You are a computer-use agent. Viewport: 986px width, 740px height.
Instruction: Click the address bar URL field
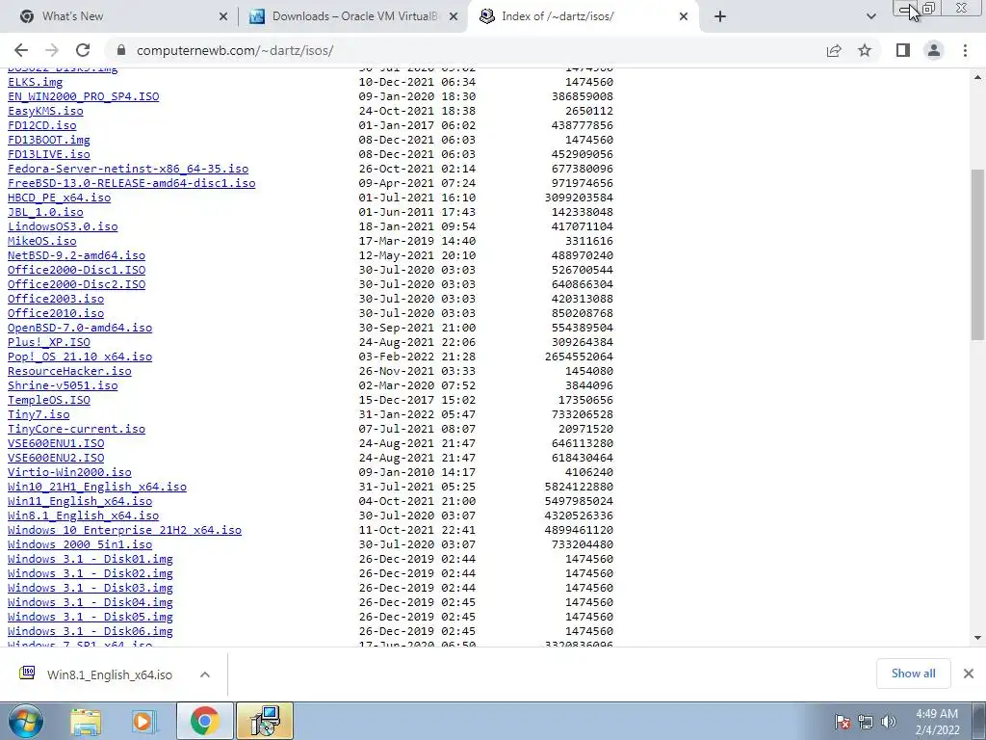click(x=465, y=50)
